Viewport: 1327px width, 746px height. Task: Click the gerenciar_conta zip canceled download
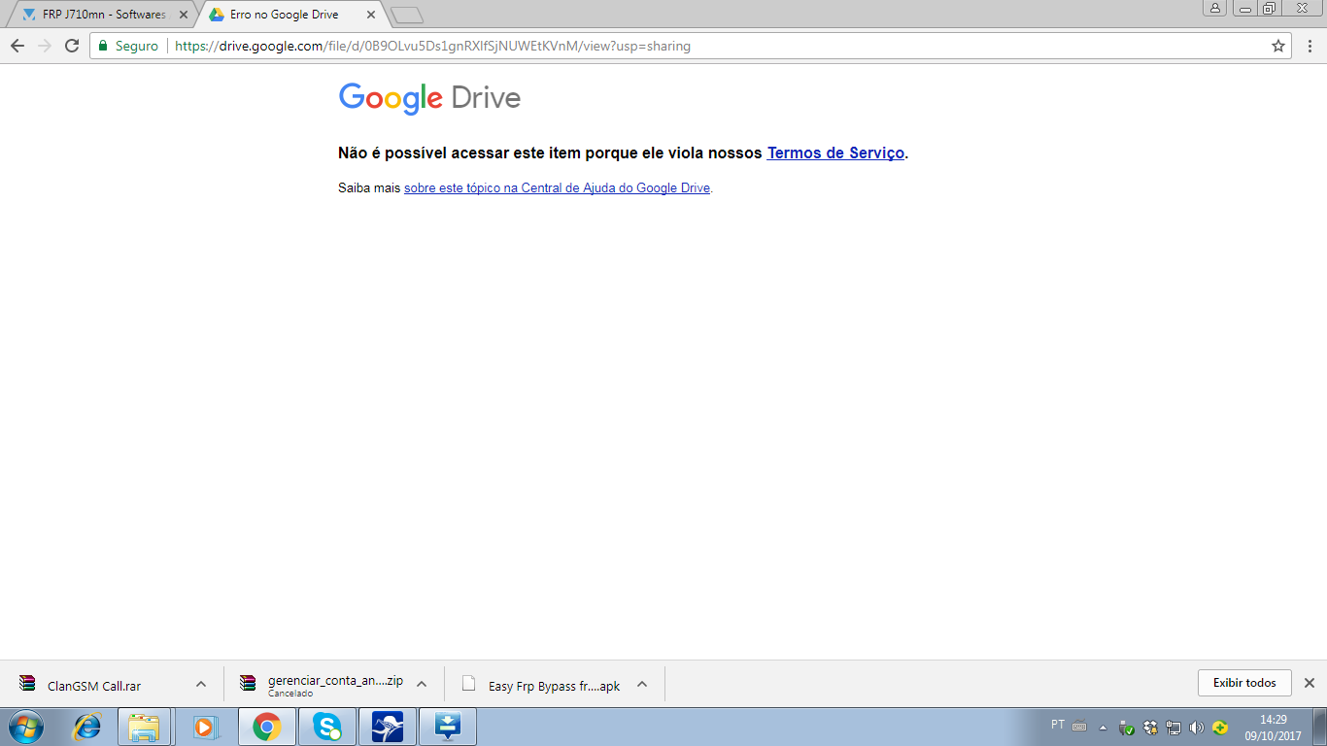click(x=335, y=685)
